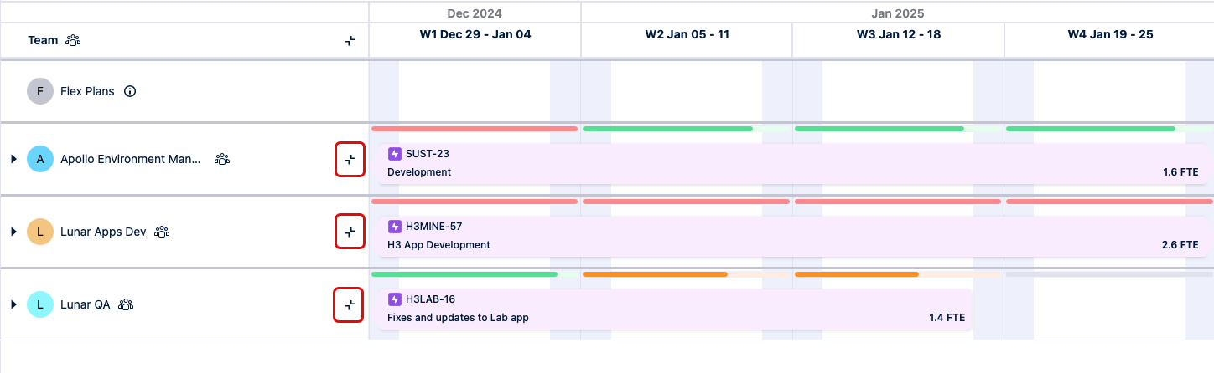Open the Flex Plans info icon
Viewport: 1214px width, 373px height.
click(130, 91)
